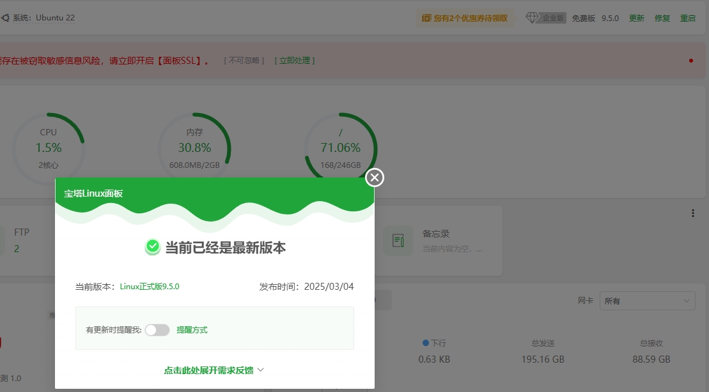
Task: Expand the 点击此处展开需求反馈 feedback section
Action: tap(214, 370)
